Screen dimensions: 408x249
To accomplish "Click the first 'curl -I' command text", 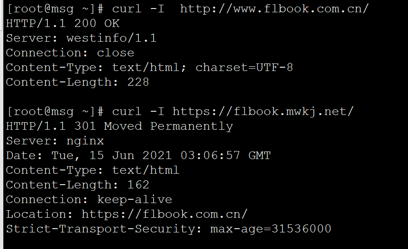I will pos(138,9).
